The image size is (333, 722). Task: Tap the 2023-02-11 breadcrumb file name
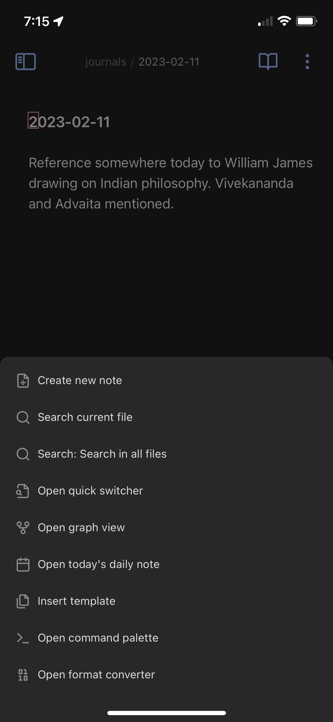[169, 62]
